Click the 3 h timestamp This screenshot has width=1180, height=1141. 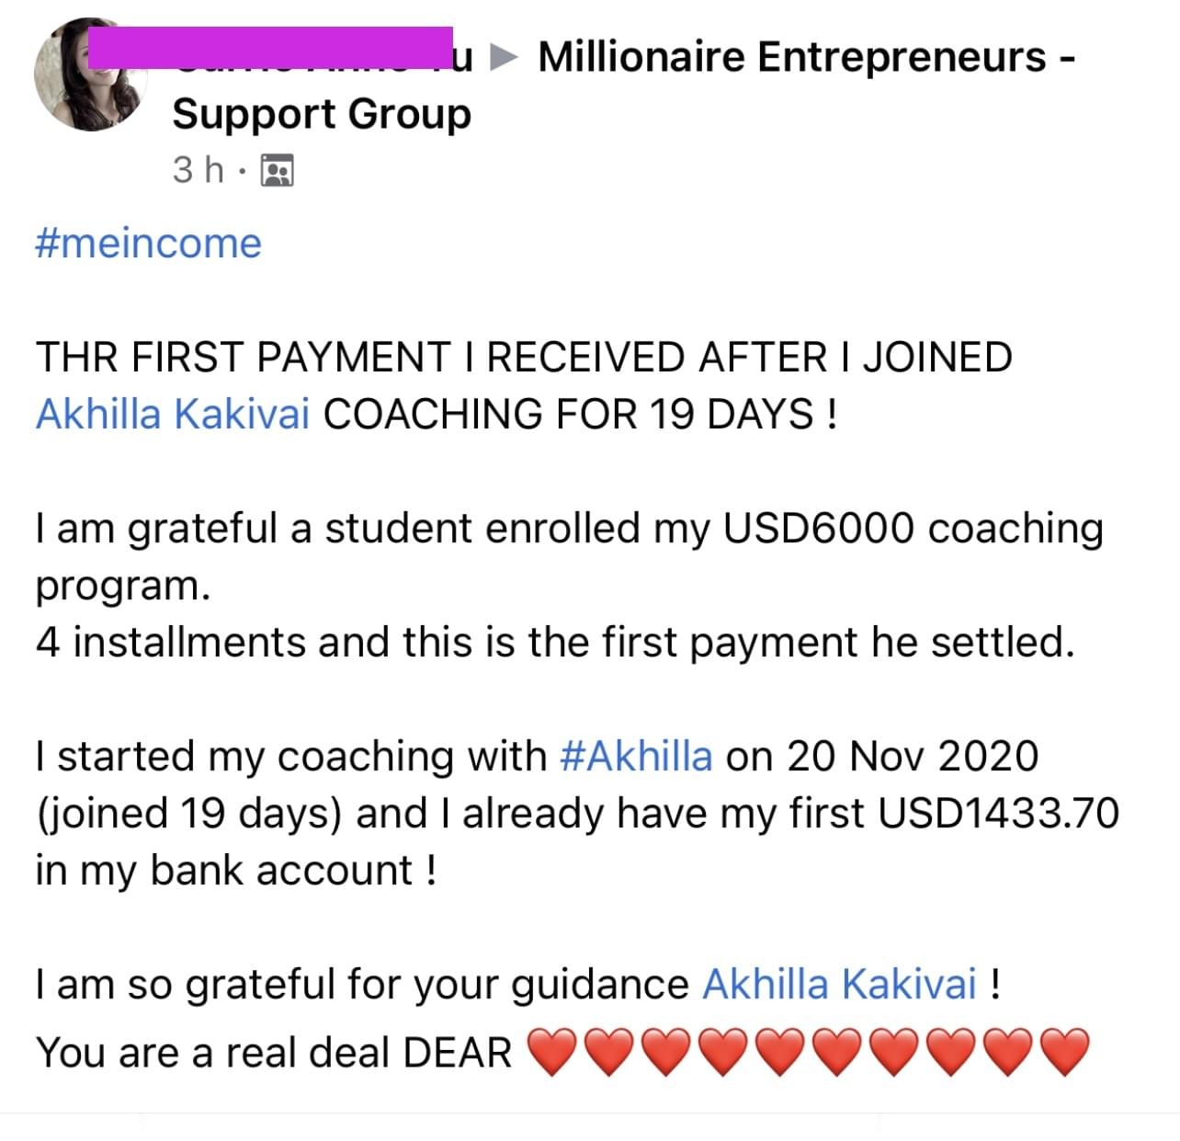tap(198, 170)
